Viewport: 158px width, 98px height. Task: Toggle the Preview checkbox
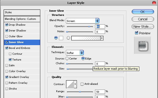click(136, 33)
